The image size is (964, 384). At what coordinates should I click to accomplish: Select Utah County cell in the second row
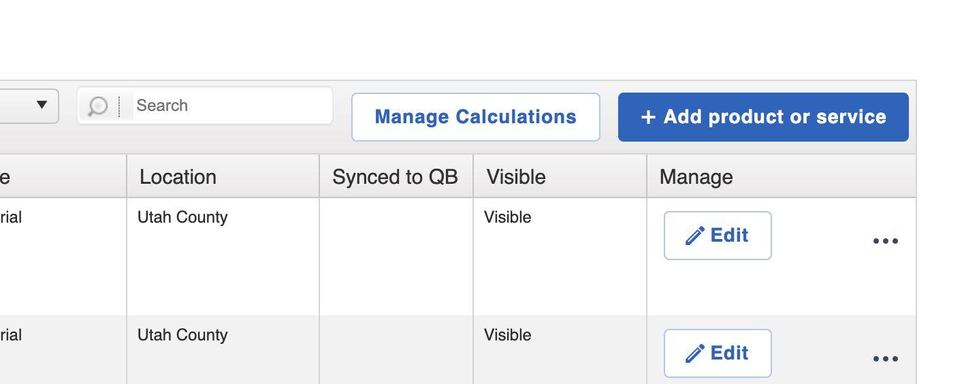point(182,335)
